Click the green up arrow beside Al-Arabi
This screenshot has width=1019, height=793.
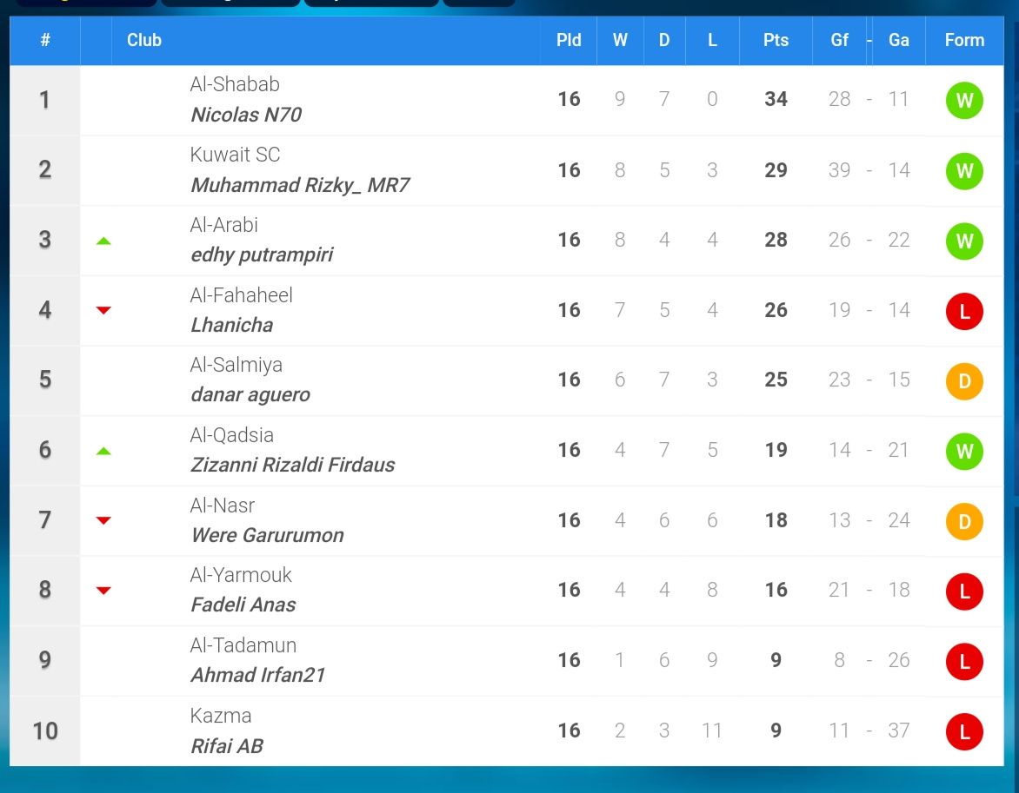coord(103,241)
